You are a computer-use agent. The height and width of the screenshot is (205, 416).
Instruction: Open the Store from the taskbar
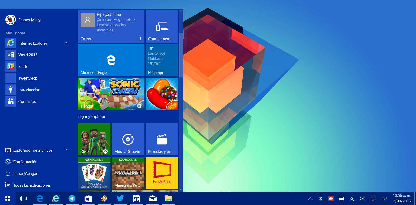88,199
